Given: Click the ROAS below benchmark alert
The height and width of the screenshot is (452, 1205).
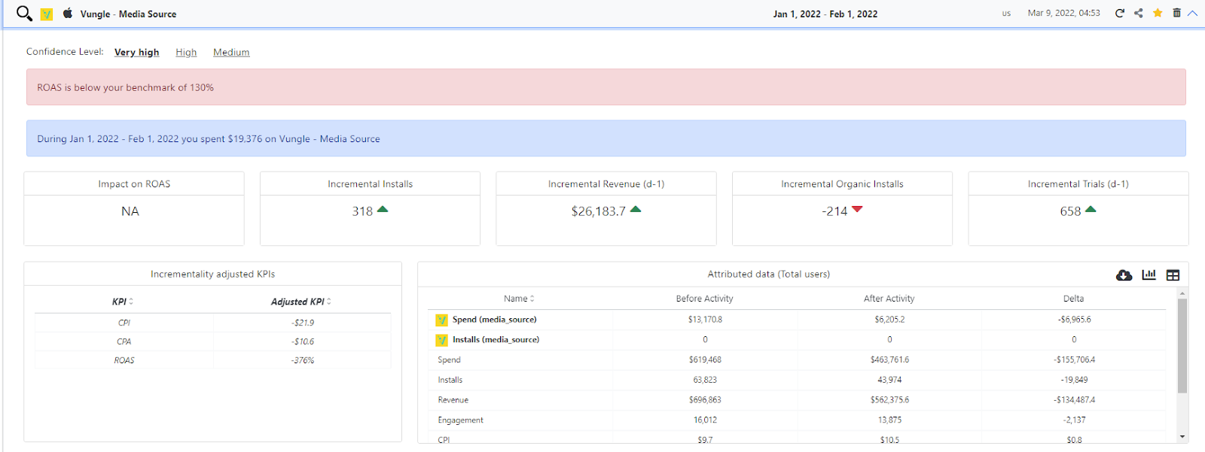Looking at the screenshot, I should (606, 87).
